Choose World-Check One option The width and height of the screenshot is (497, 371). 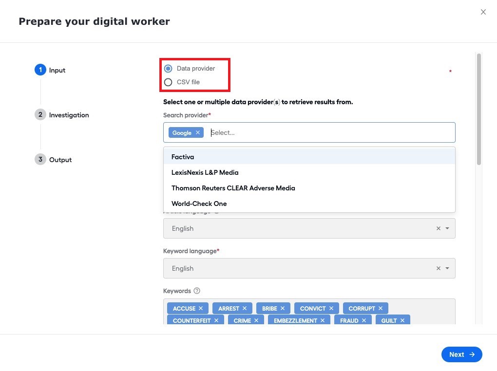[309, 204]
